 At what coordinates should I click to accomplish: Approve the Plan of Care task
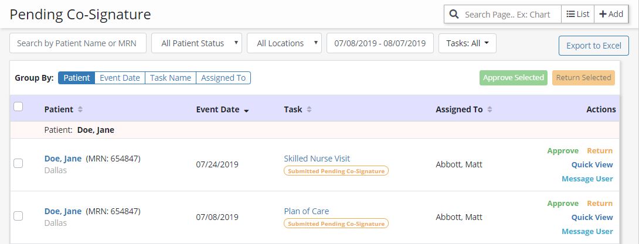point(562,204)
